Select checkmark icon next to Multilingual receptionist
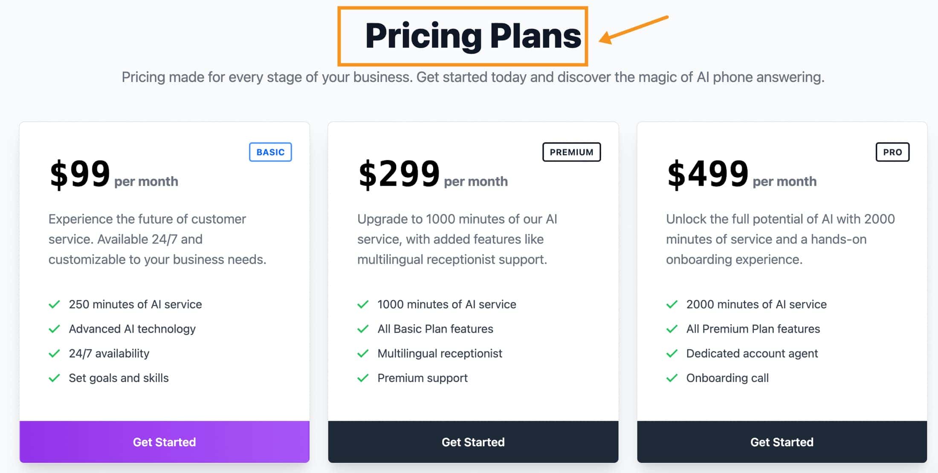This screenshot has width=938, height=473. click(363, 354)
